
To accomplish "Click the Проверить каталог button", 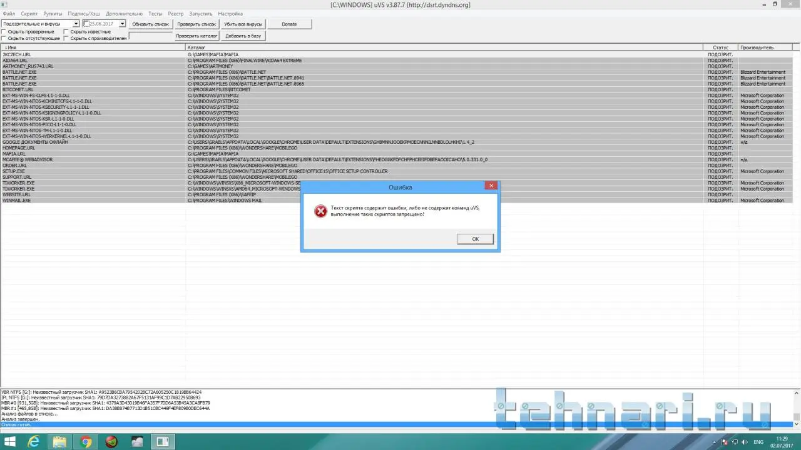I will [x=196, y=36].
